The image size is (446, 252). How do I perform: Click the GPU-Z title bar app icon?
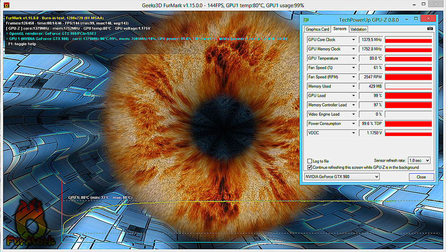(x=306, y=20)
